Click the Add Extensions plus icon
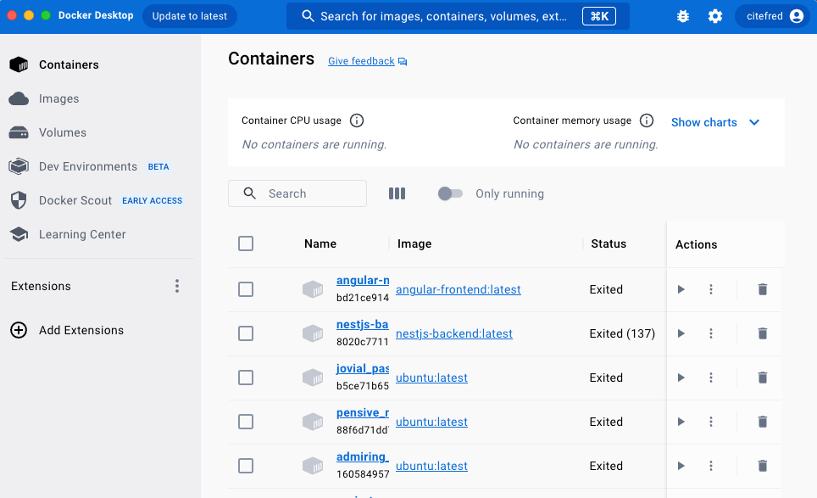The image size is (817, 498). point(19,330)
